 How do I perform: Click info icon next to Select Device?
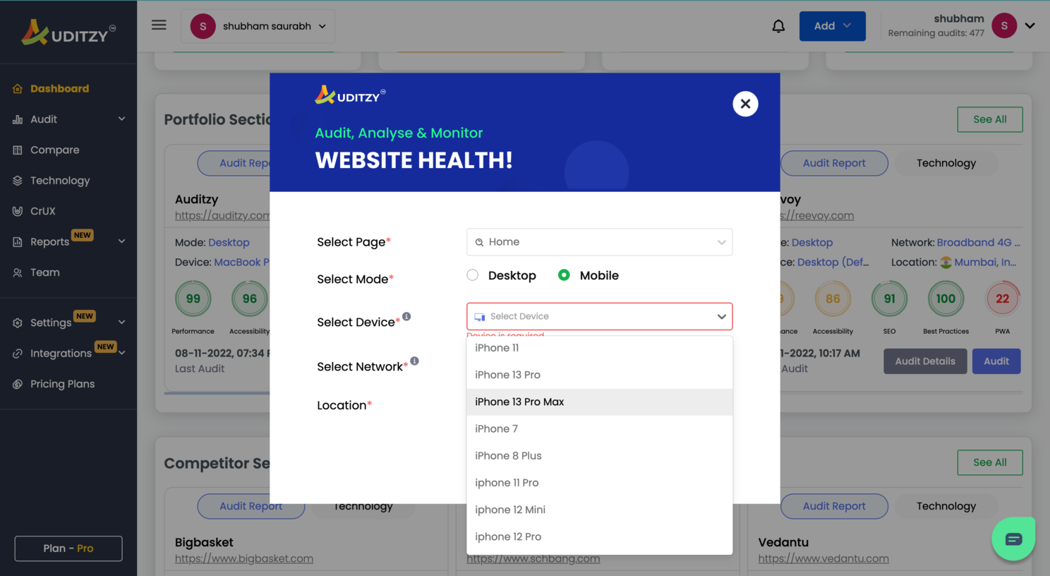point(406,316)
